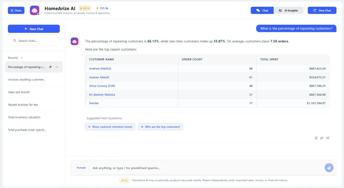This screenshot has width=344, height=188.
Task: Switch to the AI Insights tab
Action: tap(289, 10)
